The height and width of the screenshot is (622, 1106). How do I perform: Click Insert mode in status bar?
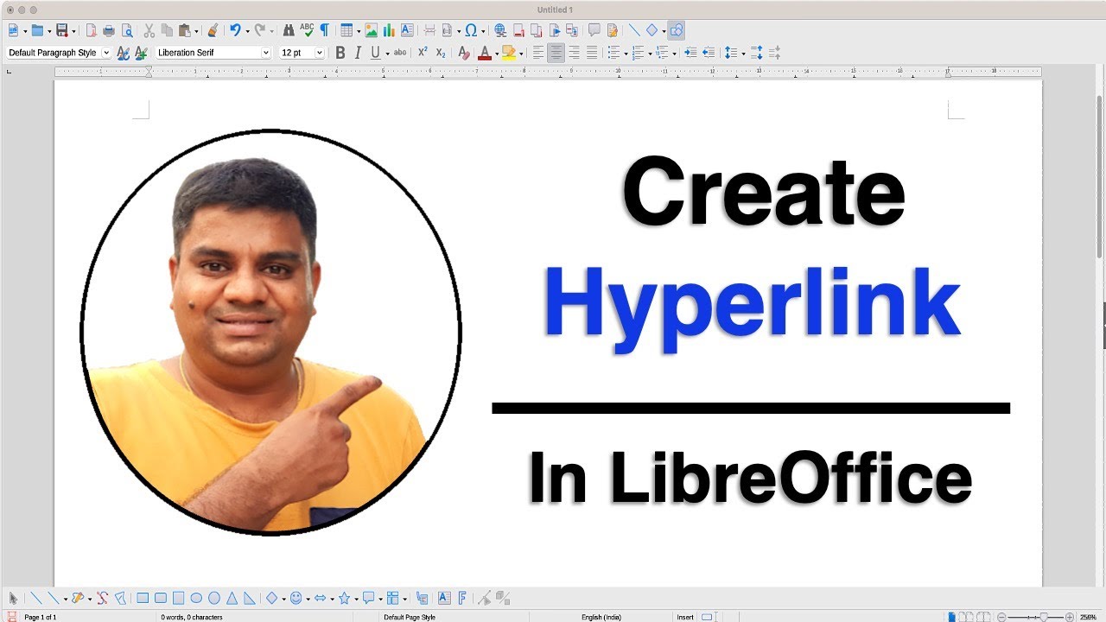pyautogui.click(x=685, y=617)
